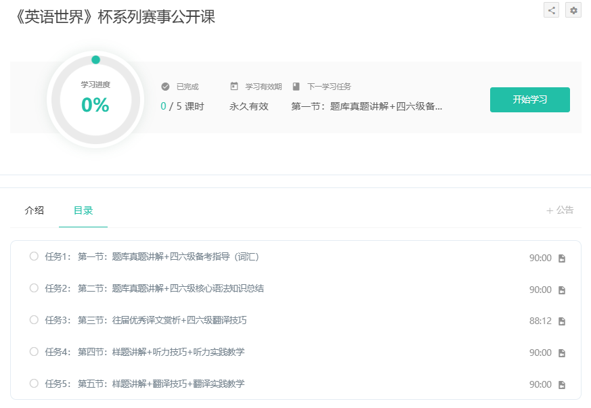This screenshot has width=591, height=408.
Task: Open next task 第一节 link in summary
Action: coord(366,106)
